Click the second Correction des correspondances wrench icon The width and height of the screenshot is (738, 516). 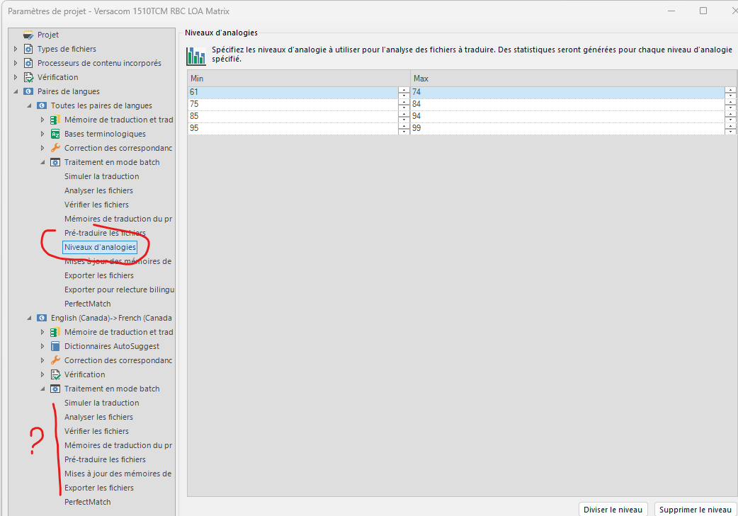coord(55,360)
